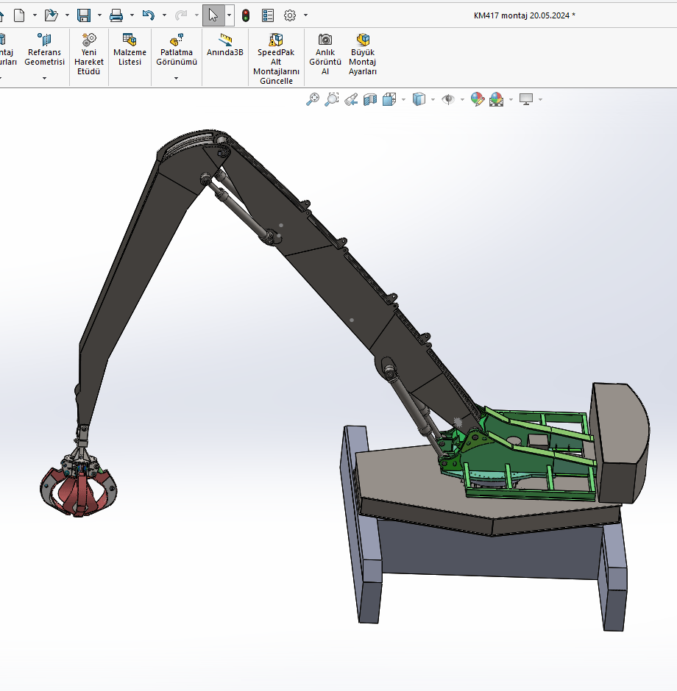Open Edit Appearance color ball

(x=477, y=99)
